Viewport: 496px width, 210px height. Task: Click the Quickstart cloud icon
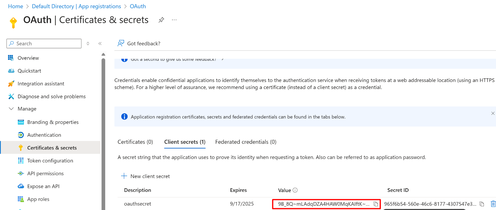click(11, 71)
